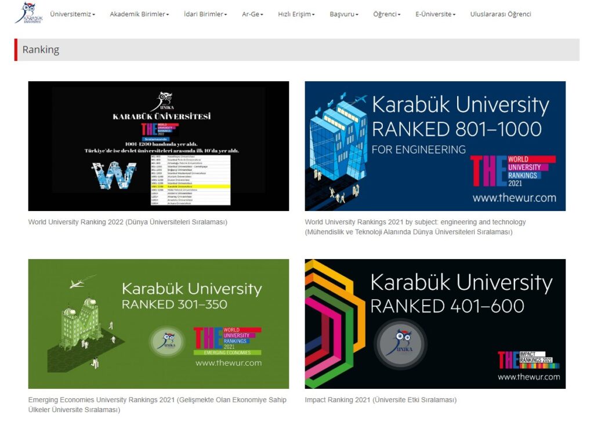This screenshot has width=594, height=426.
Task: Click the UNIKA owl badge in green banner
Action: 167,341
